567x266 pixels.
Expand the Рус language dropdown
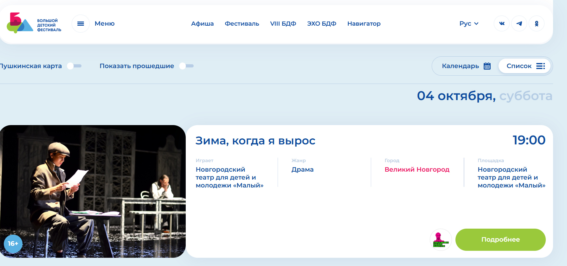click(469, 24)
